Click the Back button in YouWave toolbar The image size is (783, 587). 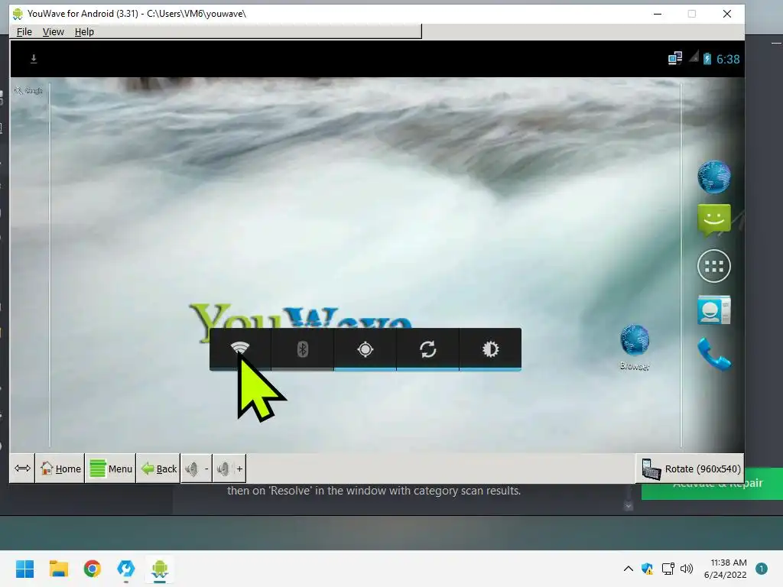pos(158,469)
